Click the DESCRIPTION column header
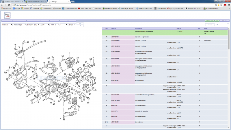231x130 pixels. [139, 29]
